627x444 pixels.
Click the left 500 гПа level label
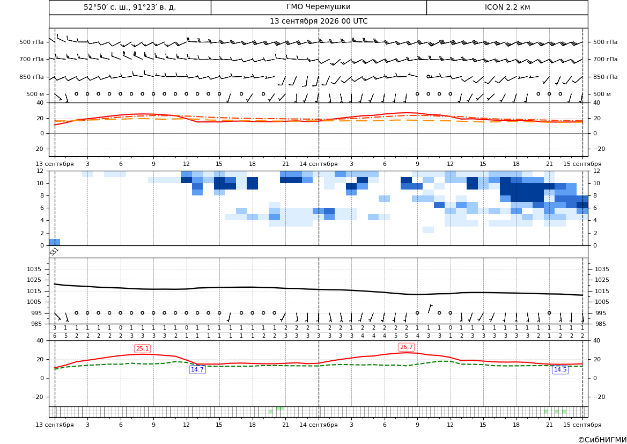pos(32,42)
